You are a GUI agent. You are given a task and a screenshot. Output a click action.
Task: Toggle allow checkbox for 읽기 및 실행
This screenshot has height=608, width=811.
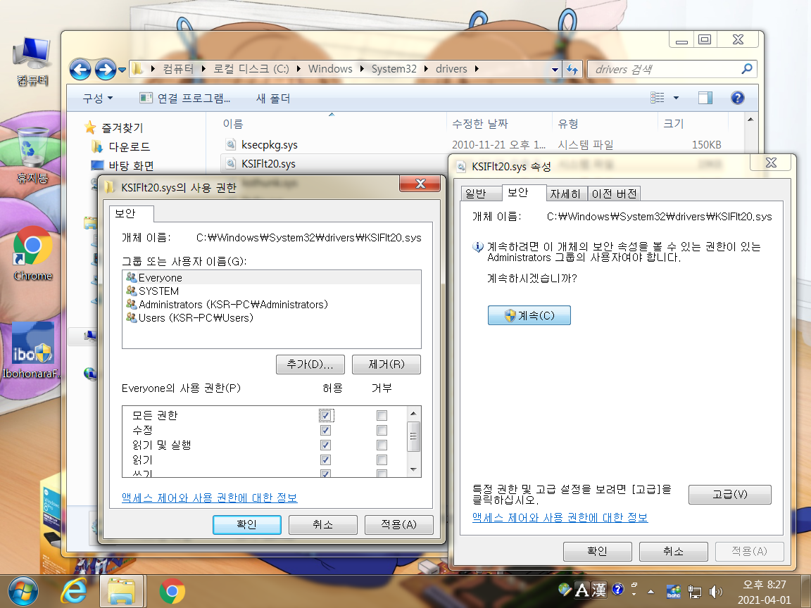(325, 445)
